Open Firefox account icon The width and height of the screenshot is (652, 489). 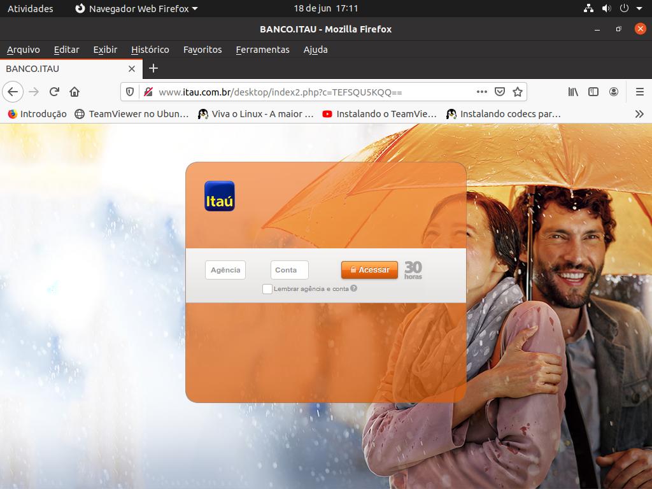tap(614, 92)
